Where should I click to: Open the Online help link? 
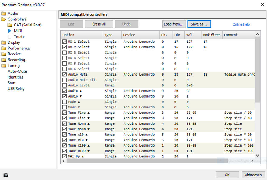coord(241,24)
